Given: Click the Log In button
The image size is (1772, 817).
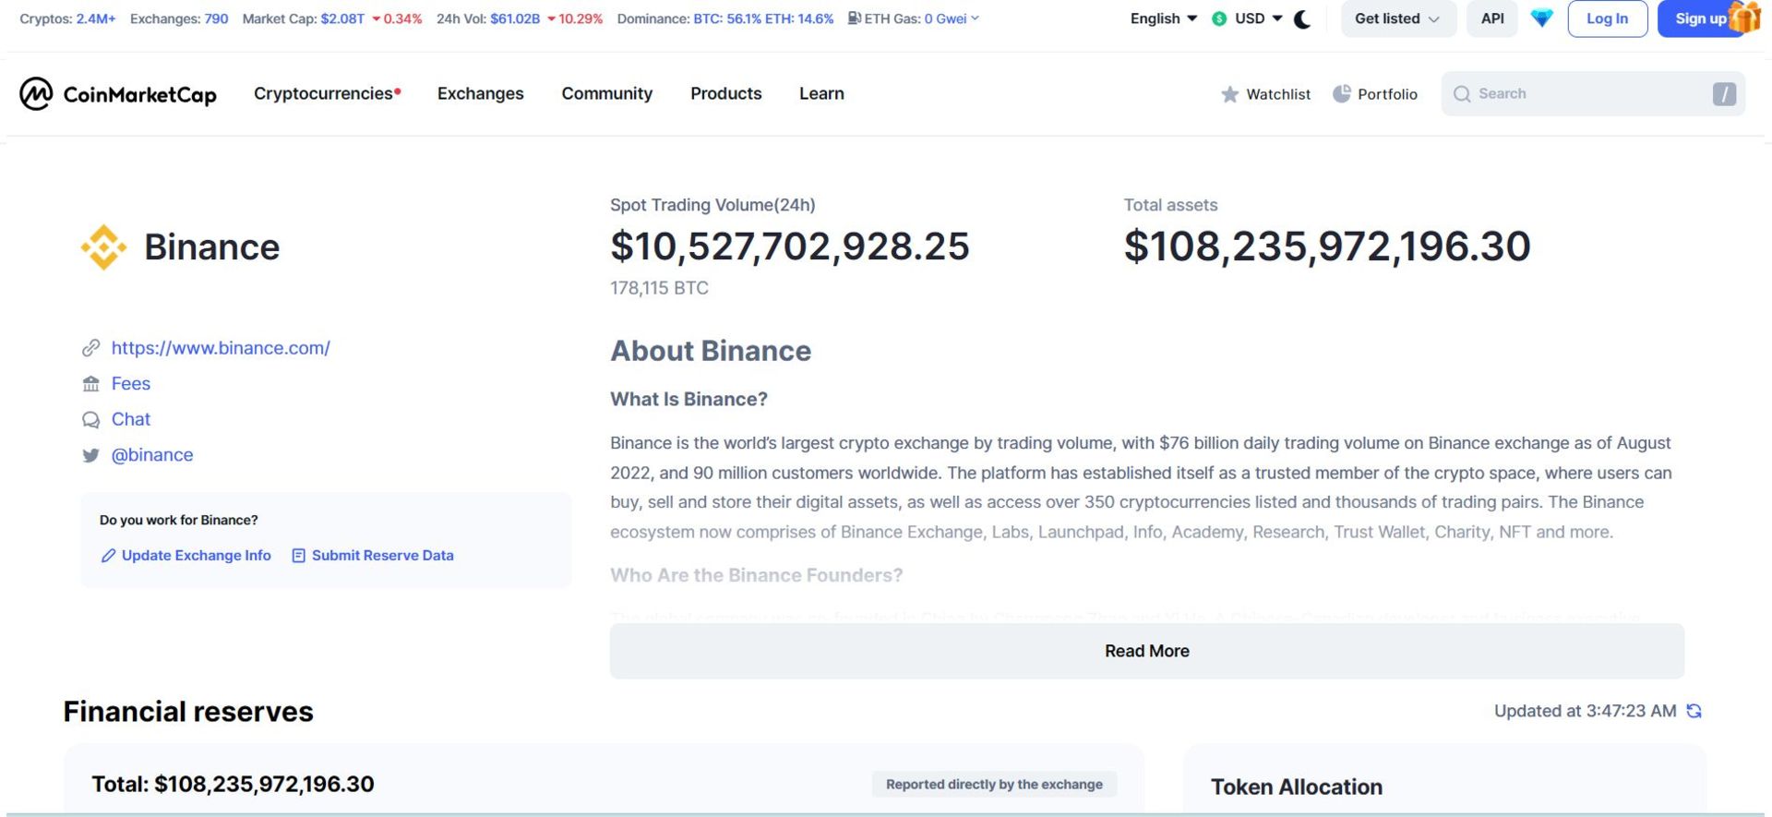Looking at the screenshot, I should tap(1607, 18).
